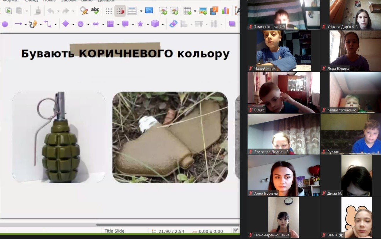Select the Symbol Shapes smiley tool

tap(80, 24)
